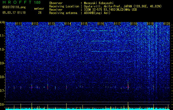173x110 pixels.
Task: Click the 0112 time marker
Action: point(35,24)
